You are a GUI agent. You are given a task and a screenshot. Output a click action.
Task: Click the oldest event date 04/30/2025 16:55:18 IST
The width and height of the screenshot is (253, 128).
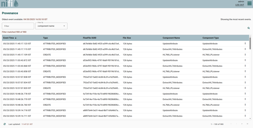(35, 19)
